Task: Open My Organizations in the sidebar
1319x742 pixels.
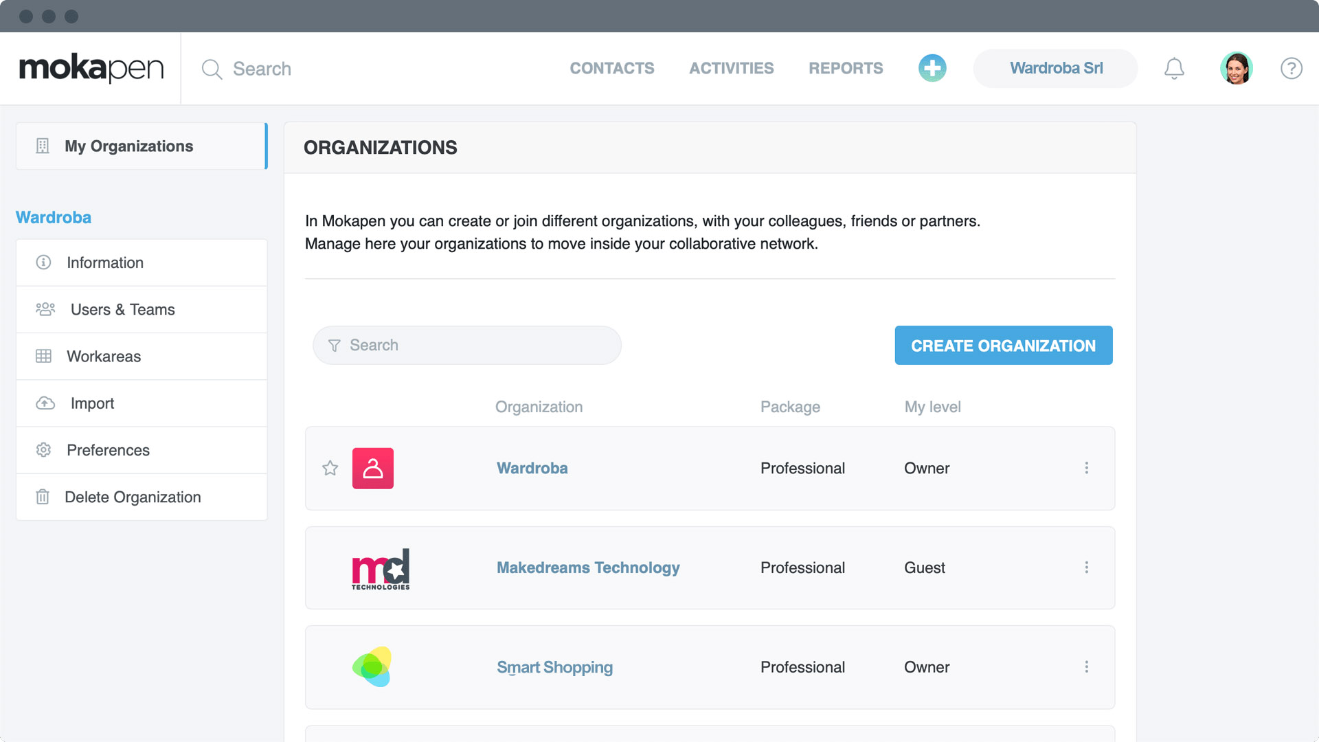Action: 128,146
